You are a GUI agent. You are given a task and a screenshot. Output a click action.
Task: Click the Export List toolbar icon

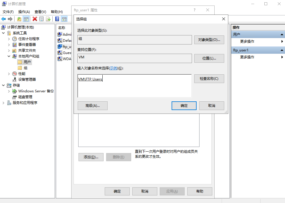[48, 19]
